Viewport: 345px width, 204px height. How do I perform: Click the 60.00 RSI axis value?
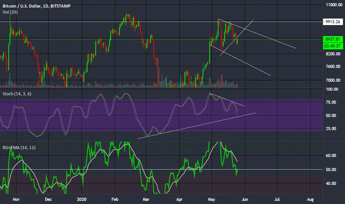[x=331, y=155]
